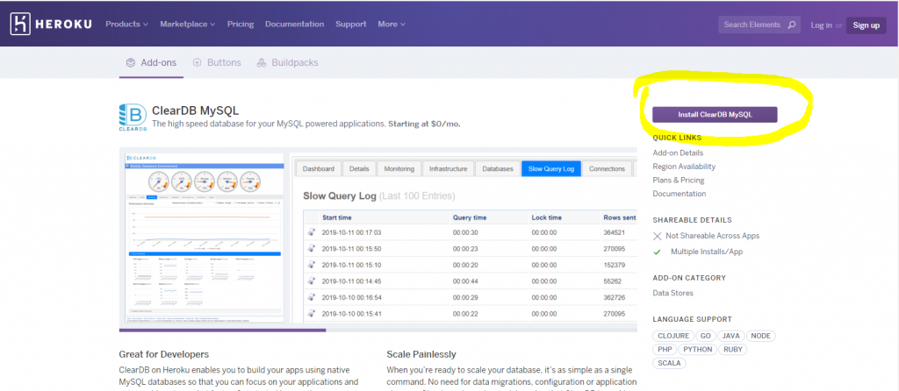Click icon beside 2019-10-11 00:14:45 row
The image size is (899, 391).
point(312,281)
